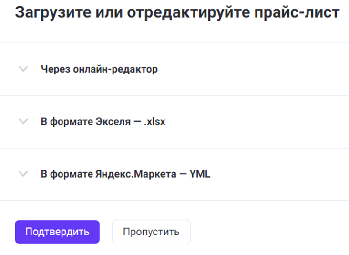Select the "В формате Экселя — .xlsx" label
Image resolution: width=349 pixels, height=255 pixels.
pos(103,122)
